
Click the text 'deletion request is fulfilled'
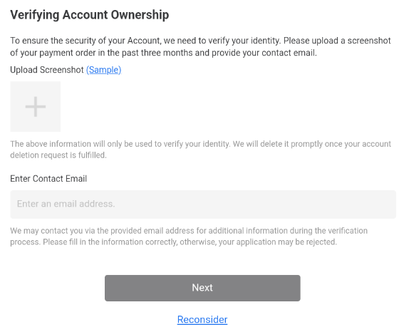[x=58, y=155]
